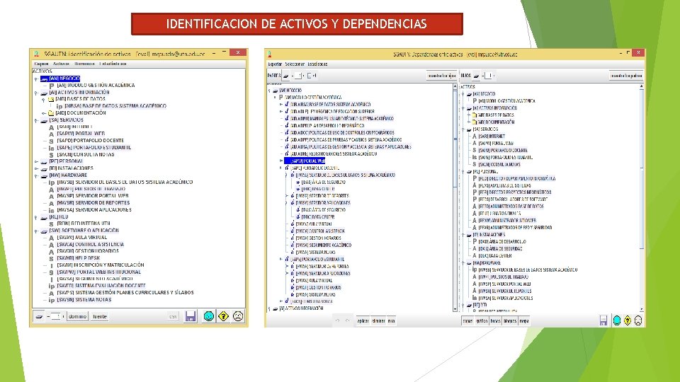Click the yellow question diamond icon in identificación window

click(x=223, y=316)
